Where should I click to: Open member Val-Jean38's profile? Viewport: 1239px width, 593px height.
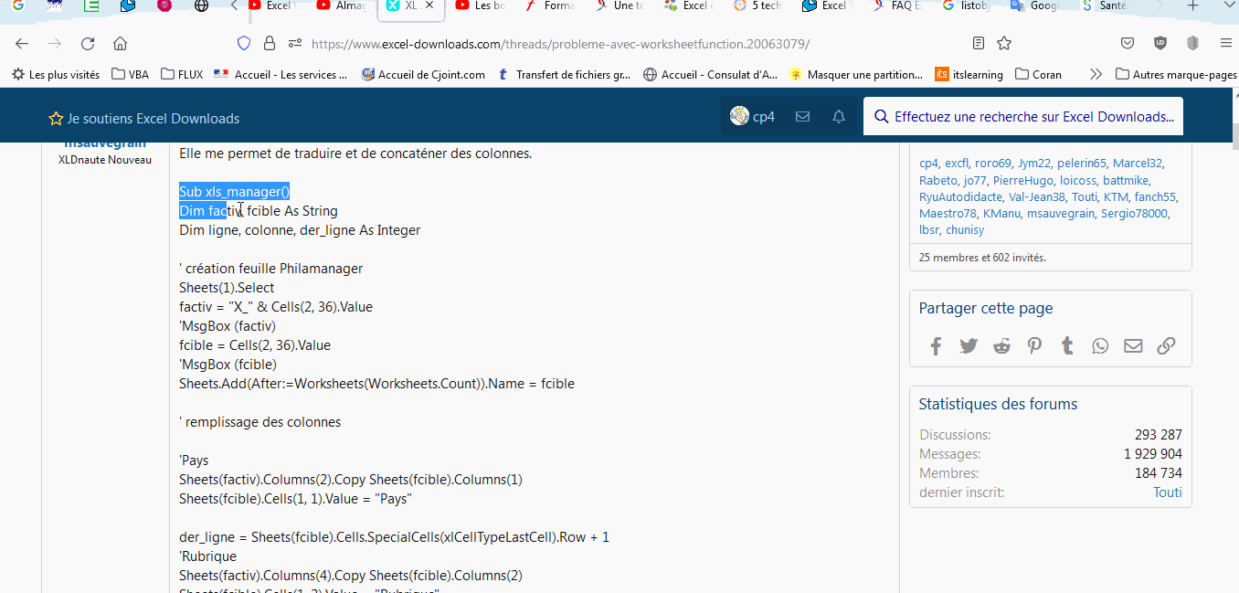coord(1037,196)
